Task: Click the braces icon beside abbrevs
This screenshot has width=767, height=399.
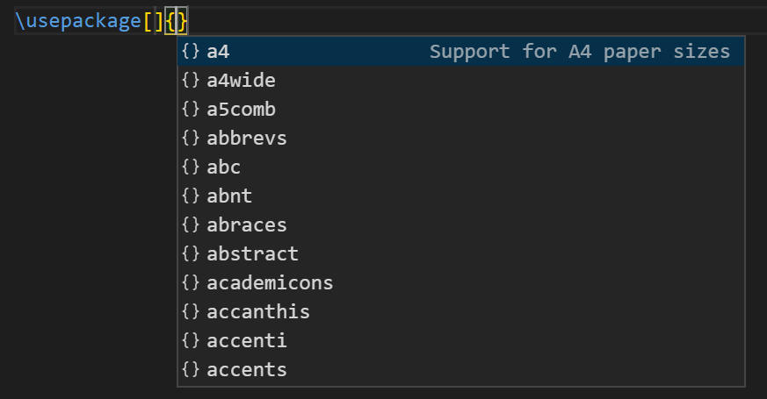Action: pos(191,139)
